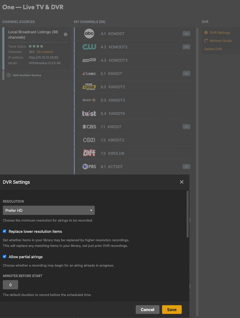Screen dimensions: 240x318
Task: Click the abc logo on channel 4.1
Action: (89, 34)
